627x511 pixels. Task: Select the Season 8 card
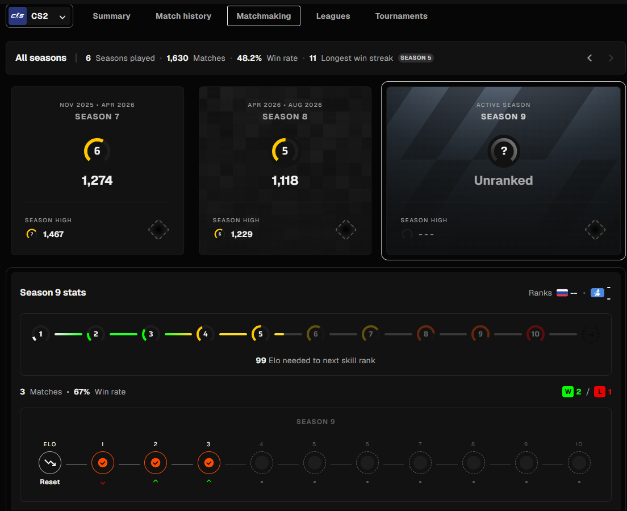(x=285, y=171)
